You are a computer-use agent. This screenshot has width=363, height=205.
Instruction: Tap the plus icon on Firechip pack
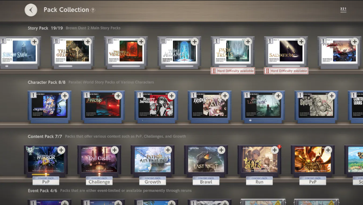[x=118, y=96]
